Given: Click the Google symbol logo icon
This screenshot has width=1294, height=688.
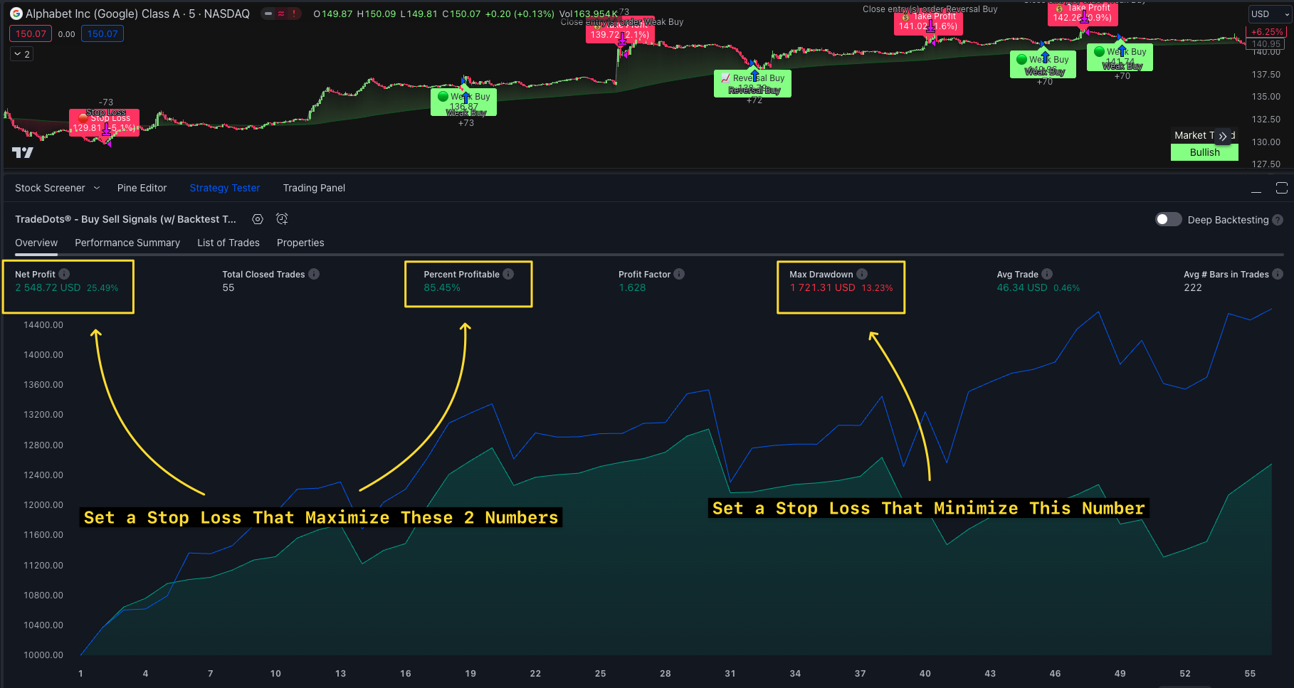Looking at the screenshot, I should coord(16,14).
